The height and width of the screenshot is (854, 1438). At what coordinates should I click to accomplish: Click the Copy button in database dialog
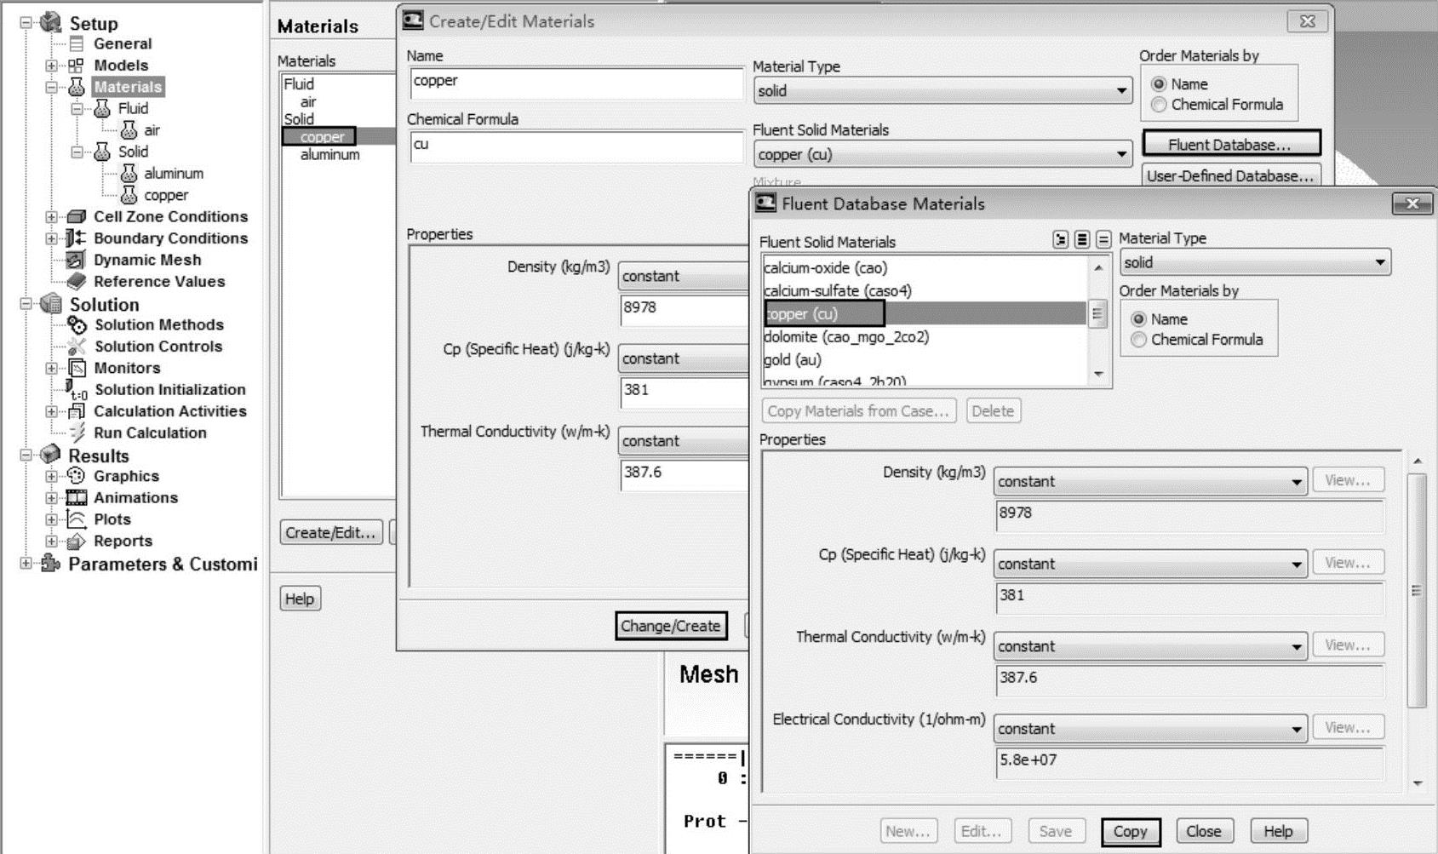(1130, 831)
